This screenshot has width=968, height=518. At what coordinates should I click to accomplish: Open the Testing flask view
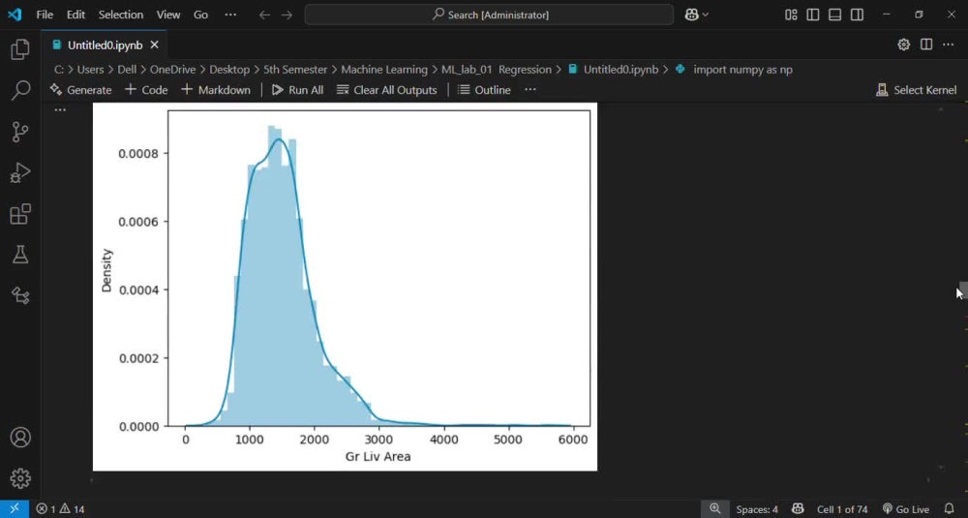[20, 255]
